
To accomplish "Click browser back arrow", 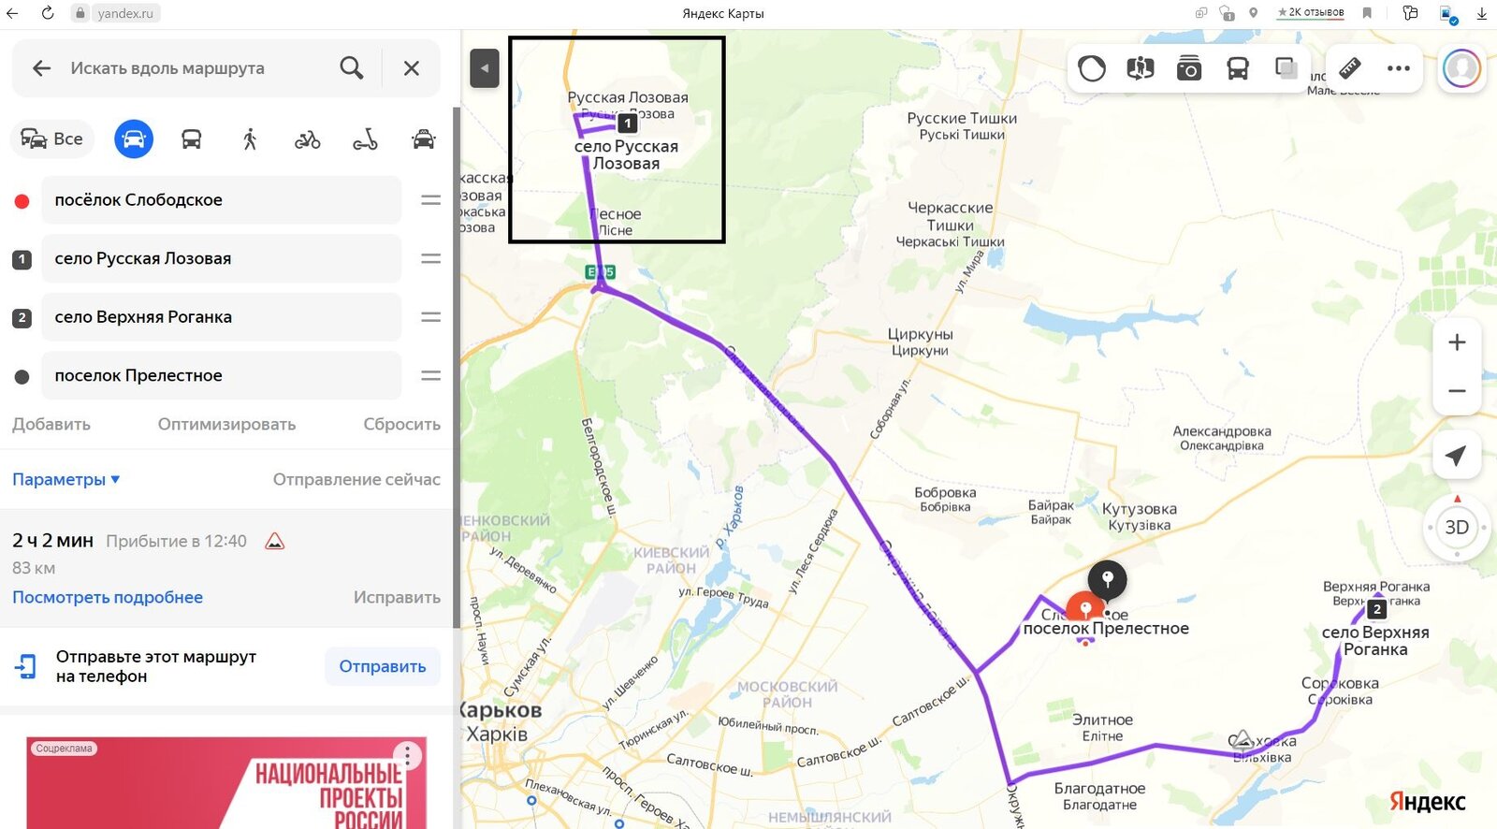I will (12, 13).
